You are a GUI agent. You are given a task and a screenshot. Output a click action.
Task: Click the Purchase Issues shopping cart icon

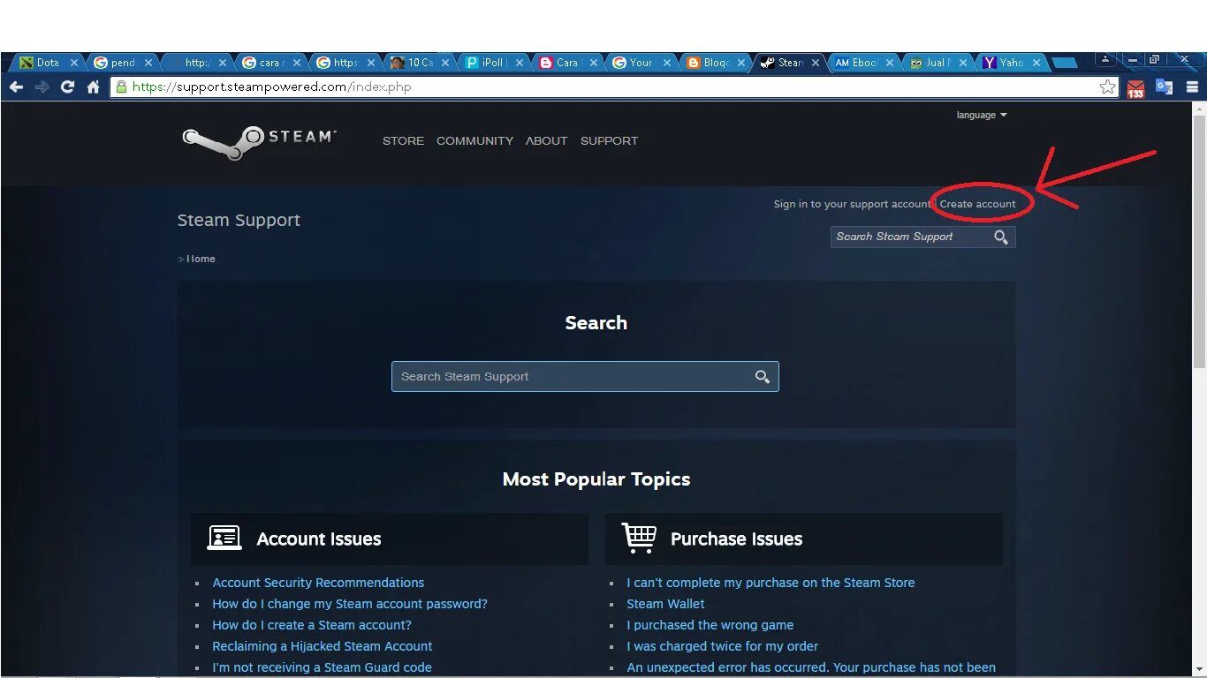[639, 538]
